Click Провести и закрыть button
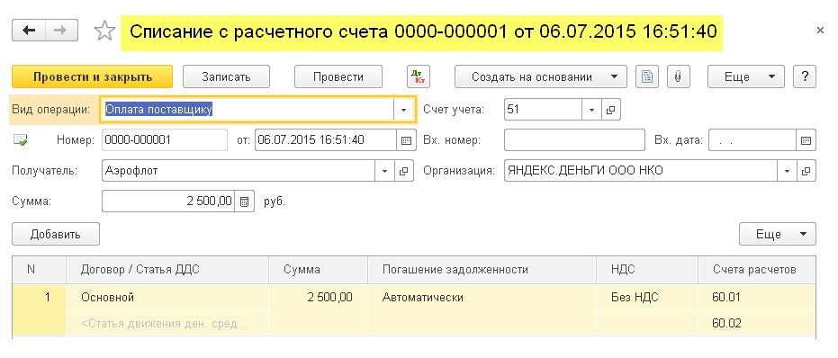The width and height of the screenshot is (838, 358). pyautogui.click(x=93, y=76)
